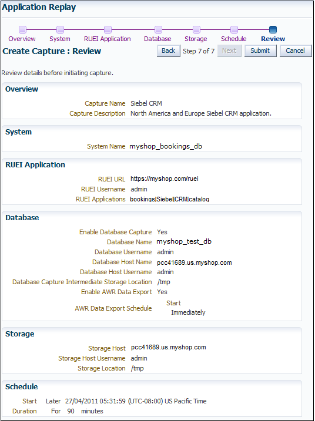Submit the capture with Submit button

(x=260, y=50)
